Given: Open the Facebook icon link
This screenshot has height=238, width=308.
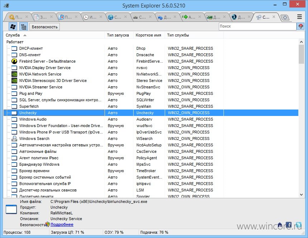Looking at the screenshot, I should (x=289, y=225).
